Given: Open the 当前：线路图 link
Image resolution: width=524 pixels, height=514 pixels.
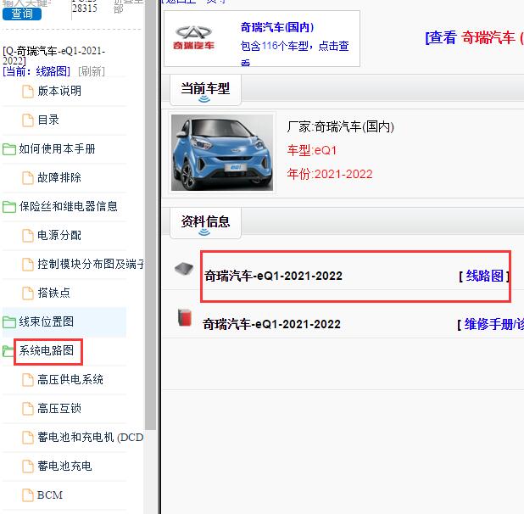Looking at the screenshot, I should pyautogui.click(x=36, y=71).
